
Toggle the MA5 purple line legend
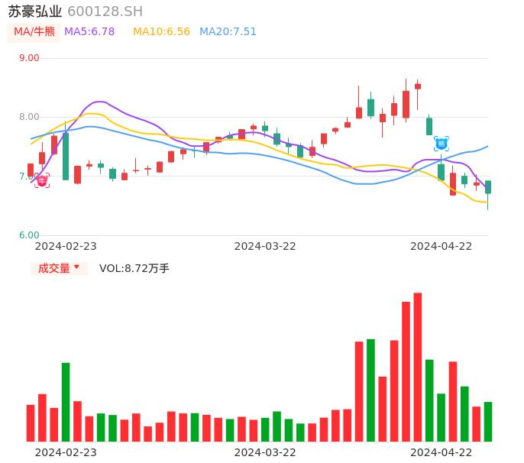(89, 31)
